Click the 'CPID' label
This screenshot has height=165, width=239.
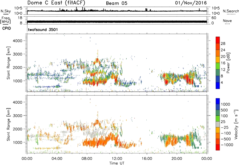[x=7, y=28]
